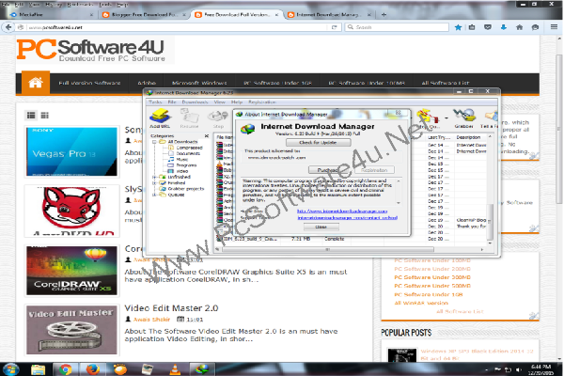Click the Add URL icon in IDM toolbar
This screenshot has width=564, height=376.
pyautogui.click(x=160, y=118)
